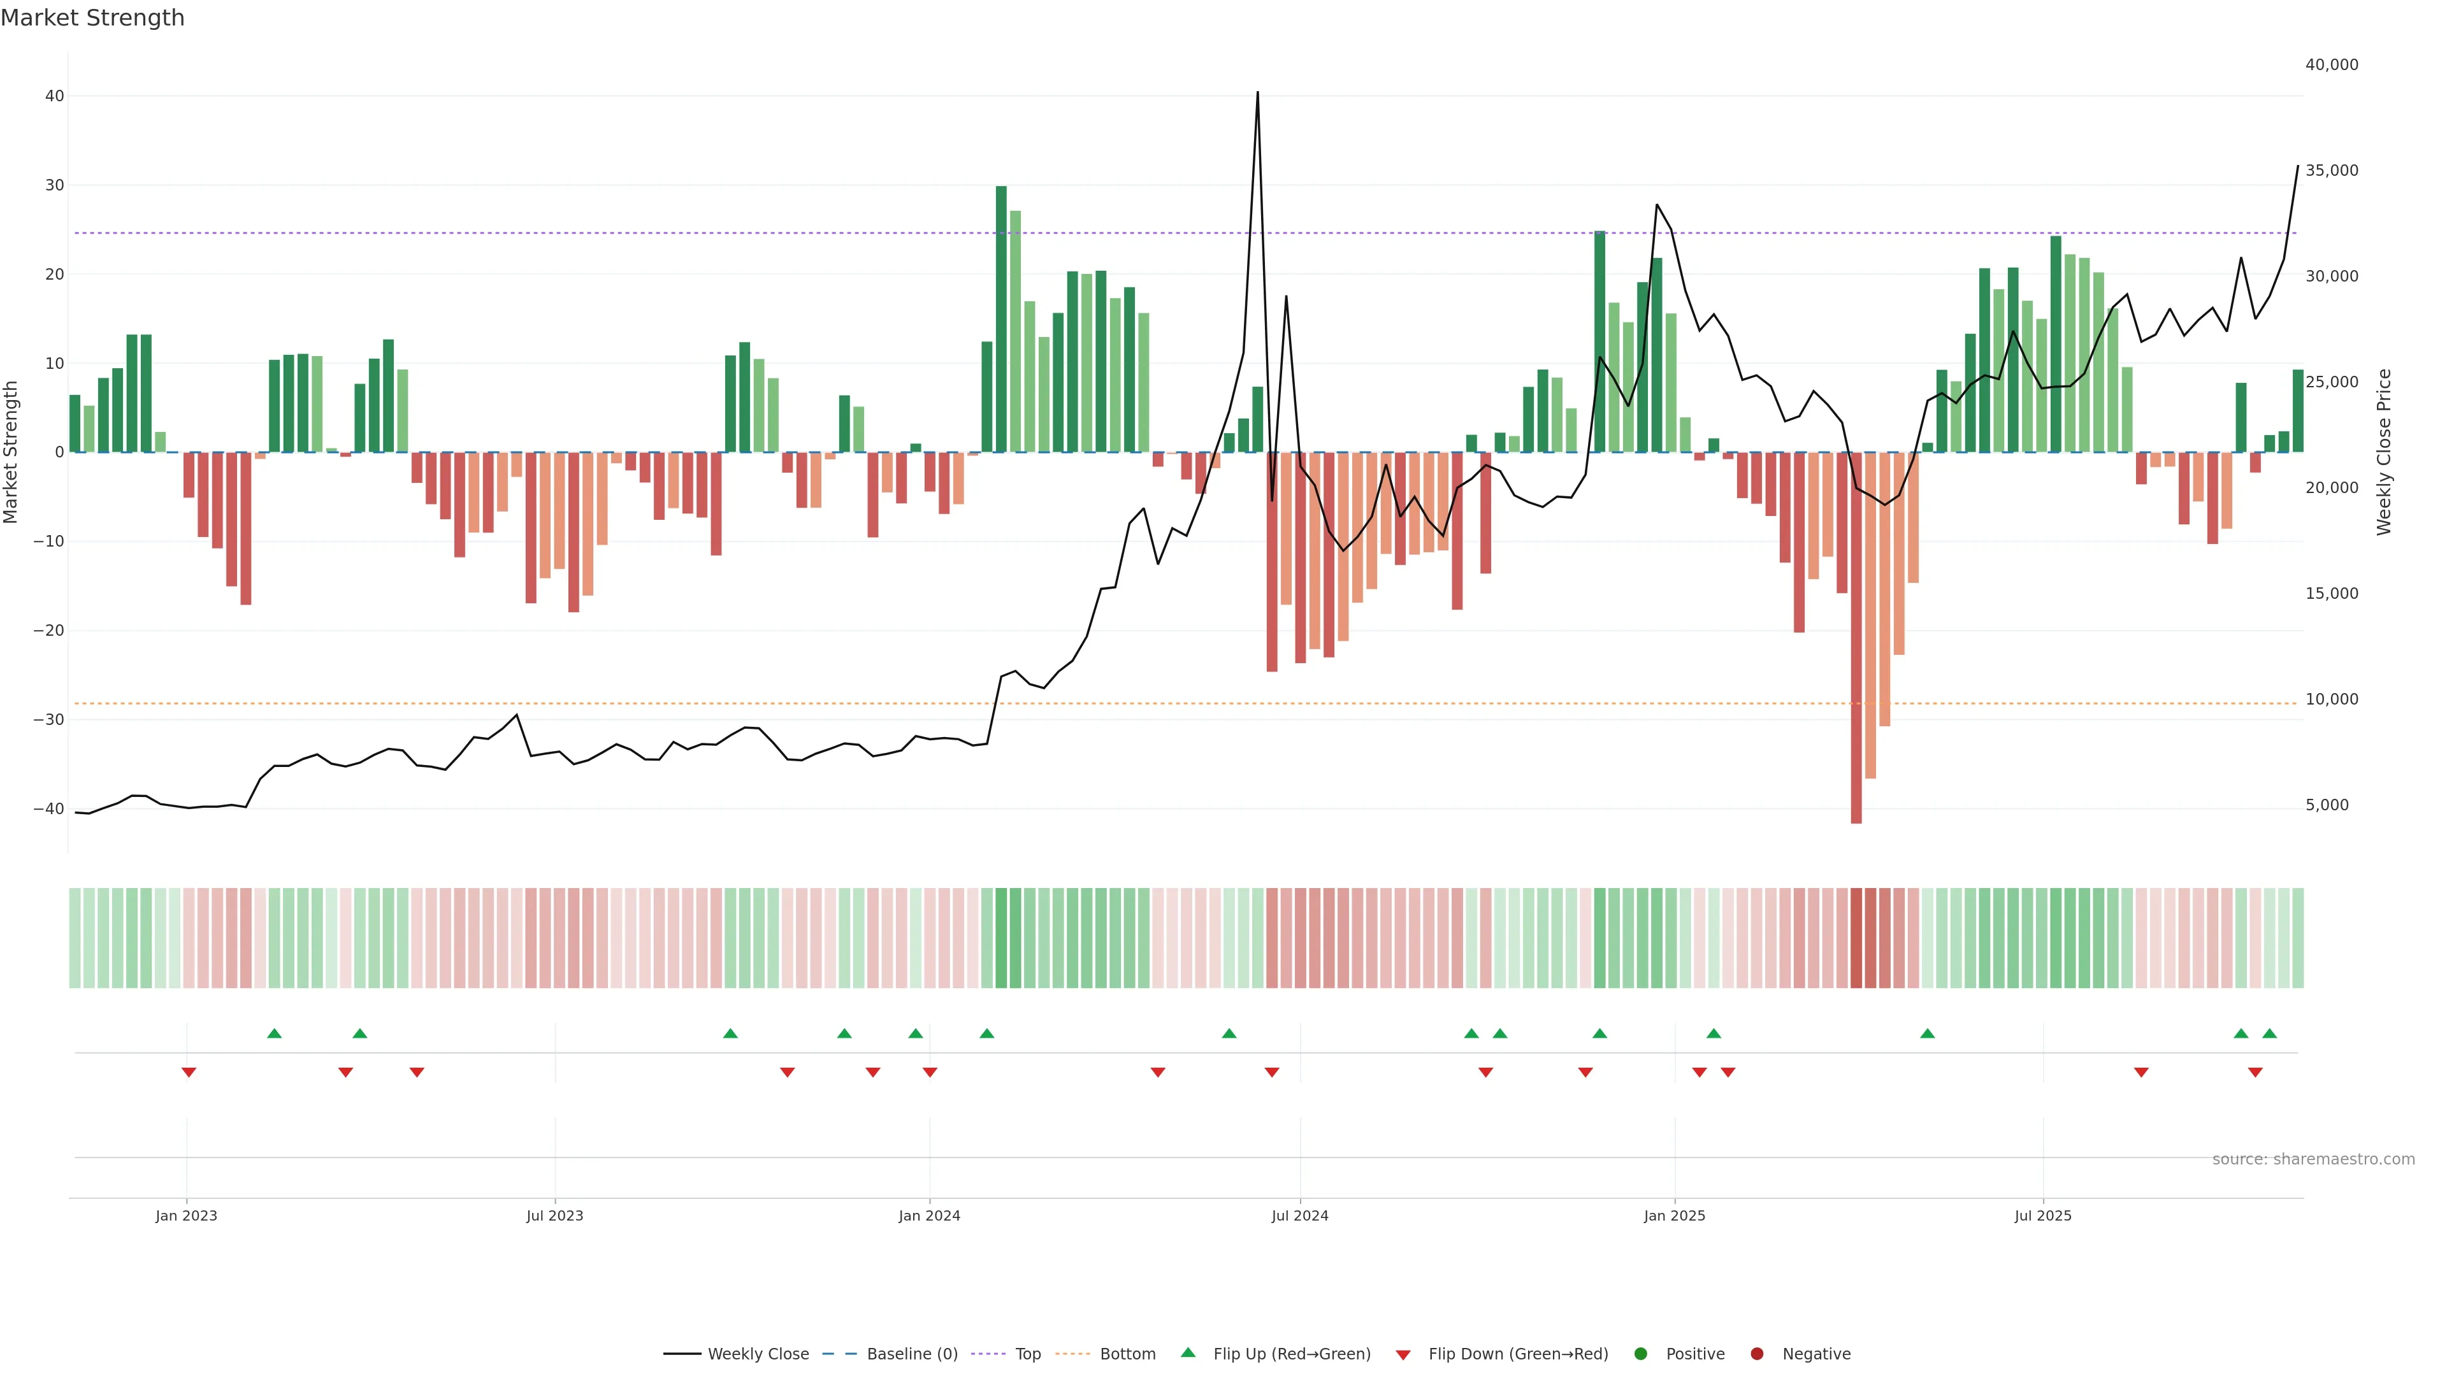The width and height of the screenshot is (2447, 1376).
Task: Click the first red flip-down marker at Jan 2023
Action: coord(189,1072)
